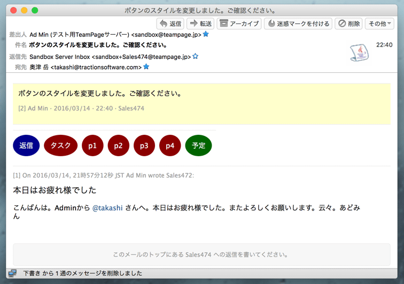Screen dimensions: 404x284
Task: Toggle star next to takashi@tractionsoftware.com recipient
Action: 146,67
